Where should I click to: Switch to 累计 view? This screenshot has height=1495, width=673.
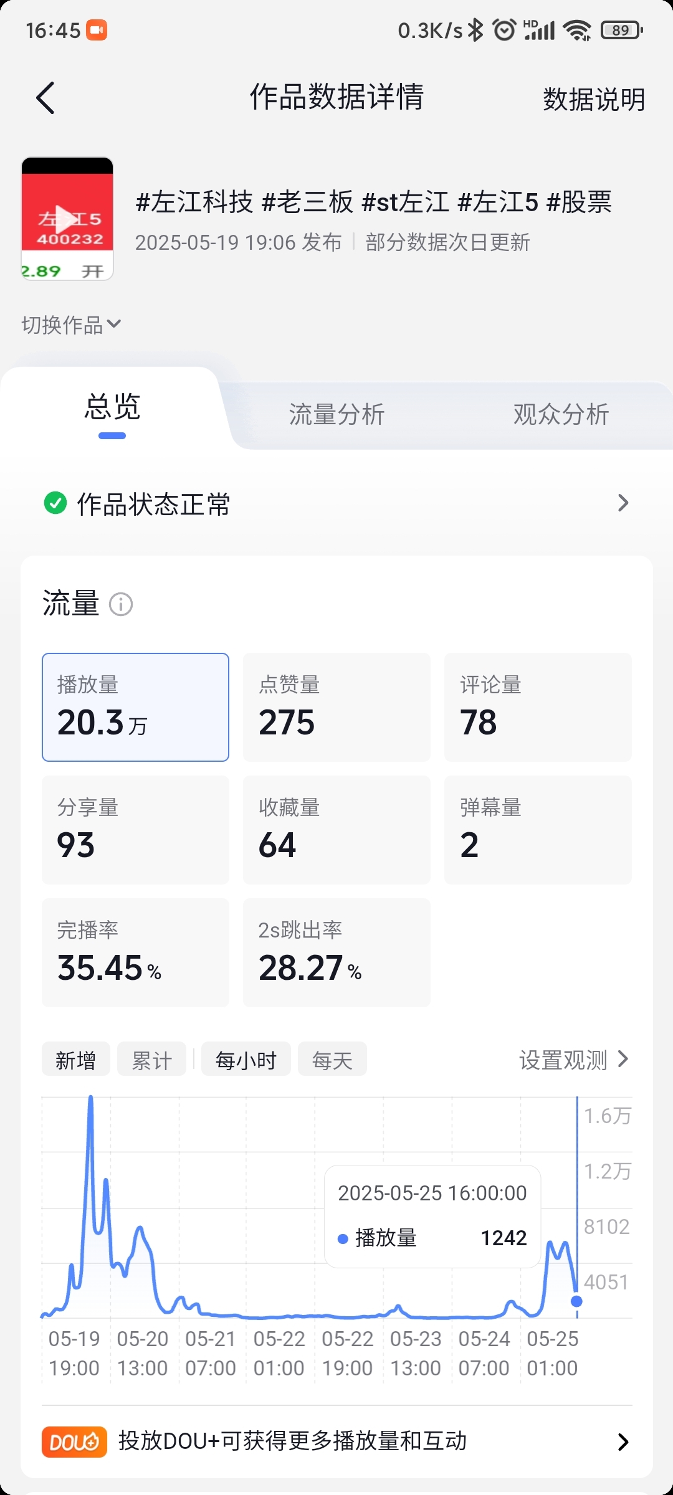pyautogui.click(x=152, y=1059)
